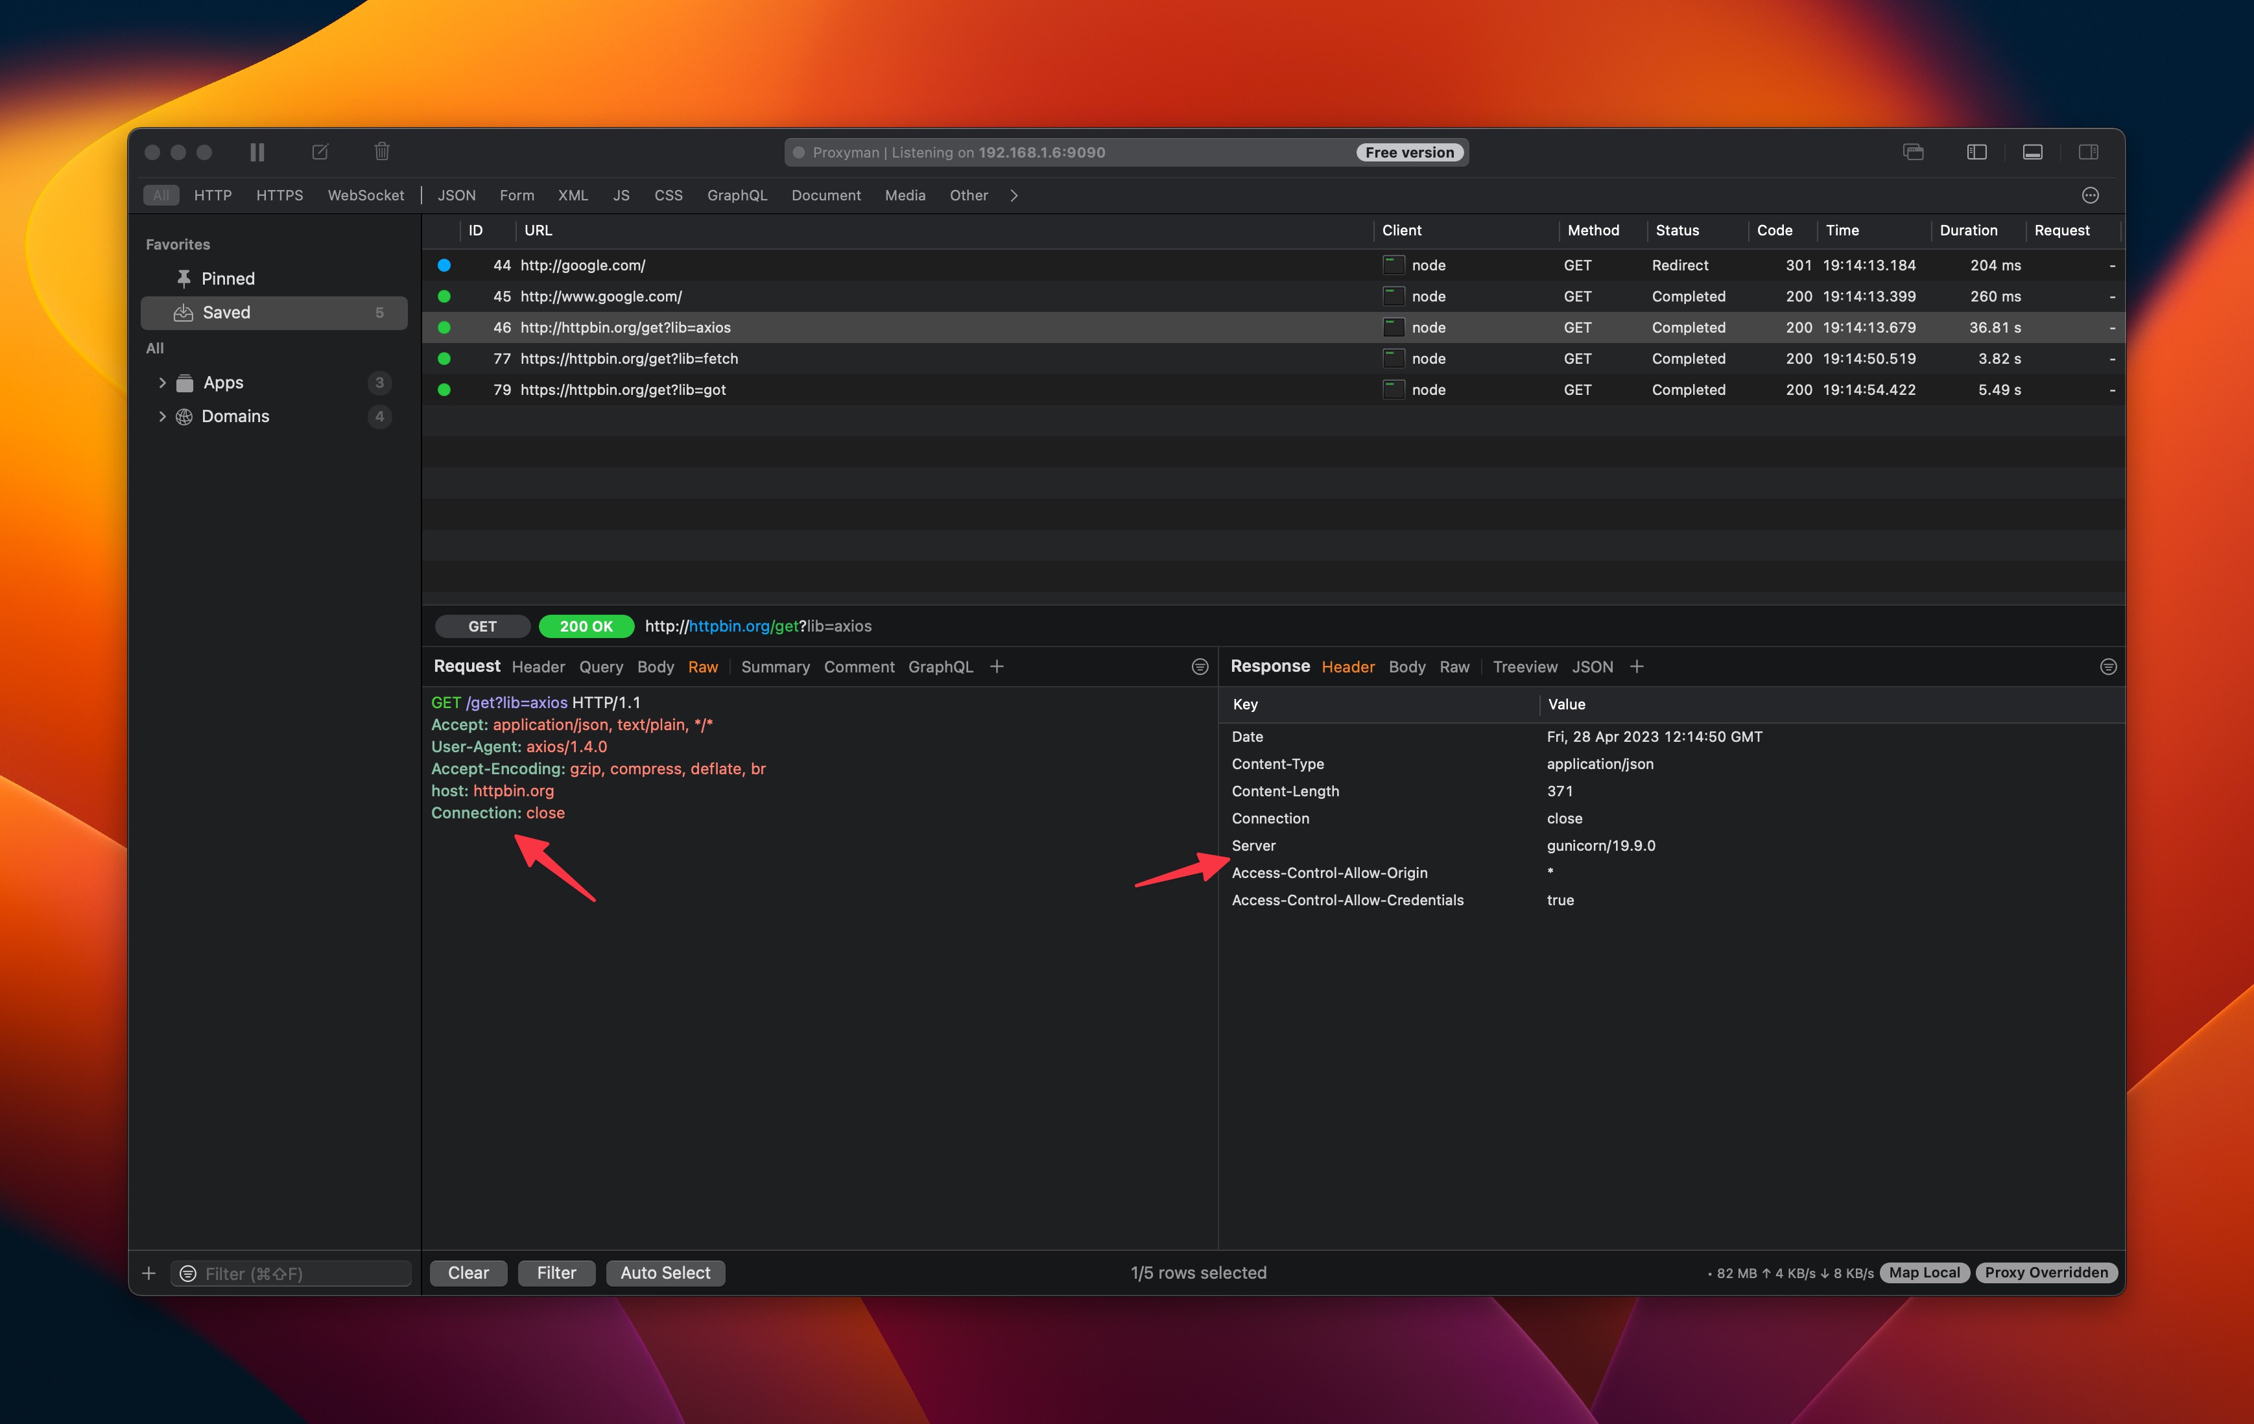This screenshot has height=1424, width=2254.
Task: Toggle Proxy Overridden
Action: [2046, 1272]
